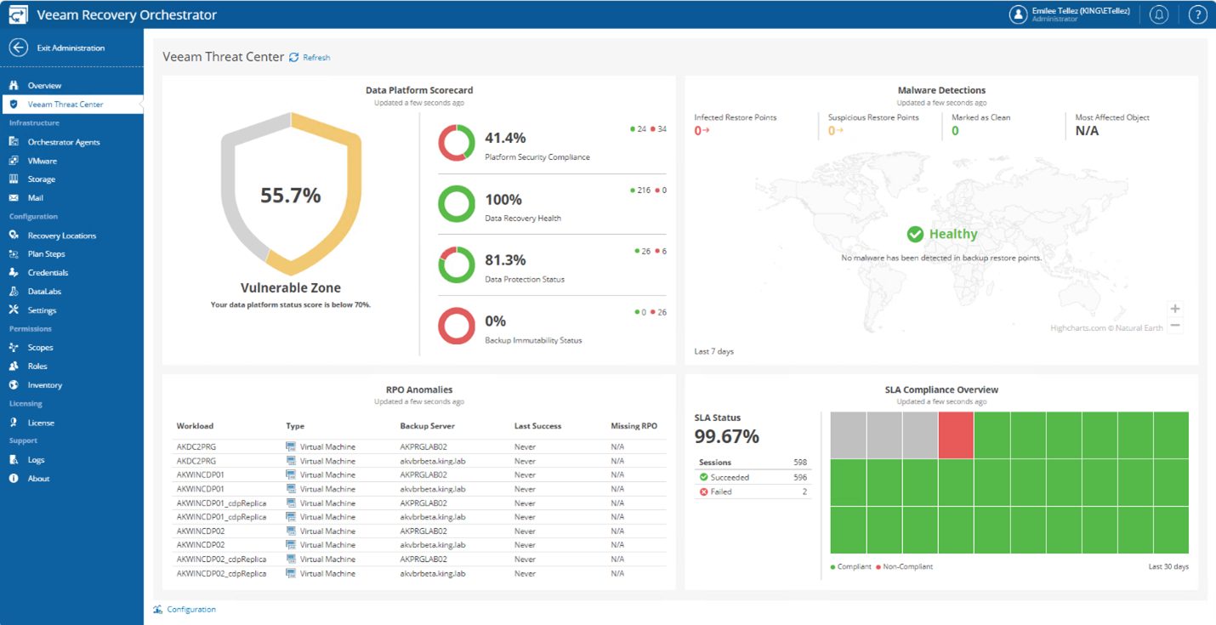This screenshot has width=1216, height=625.
Task: Open the help question mark icon
Action: (1197, 14)
